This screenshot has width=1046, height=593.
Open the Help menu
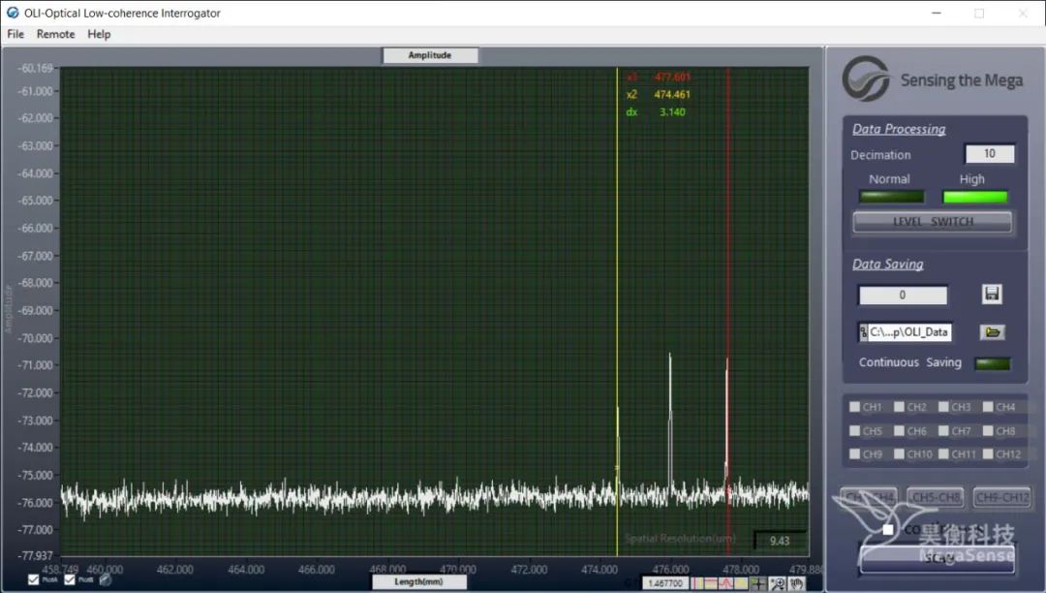coord(99,34)
